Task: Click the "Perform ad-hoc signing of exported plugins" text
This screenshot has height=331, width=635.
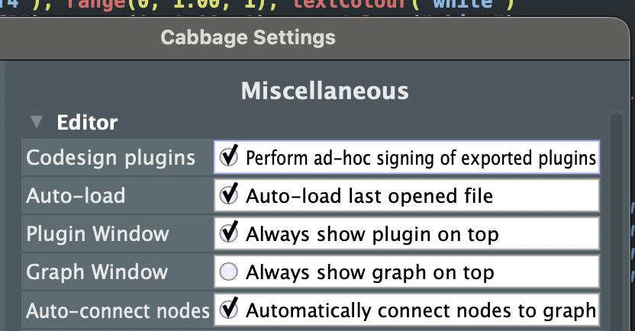Action: 421,158
